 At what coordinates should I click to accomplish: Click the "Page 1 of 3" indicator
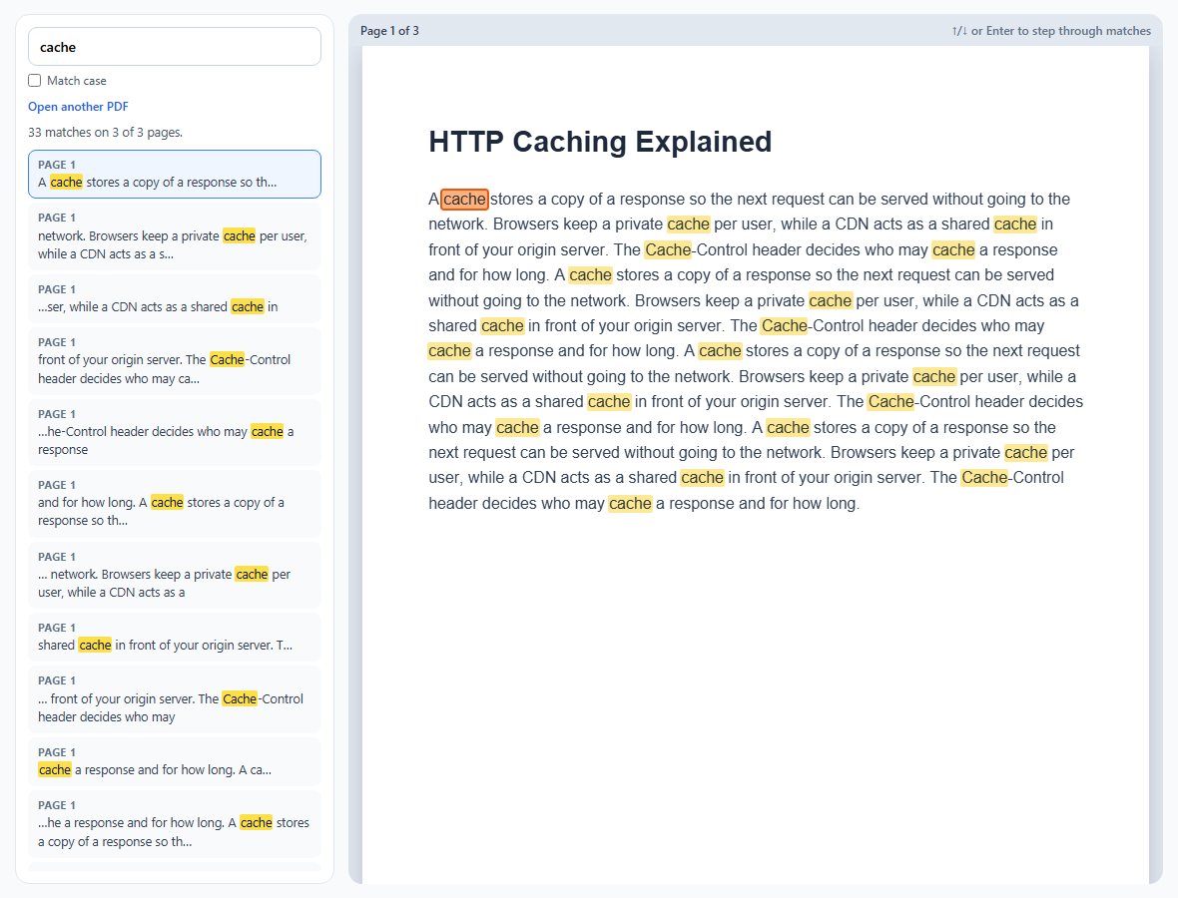click(389, 31)
